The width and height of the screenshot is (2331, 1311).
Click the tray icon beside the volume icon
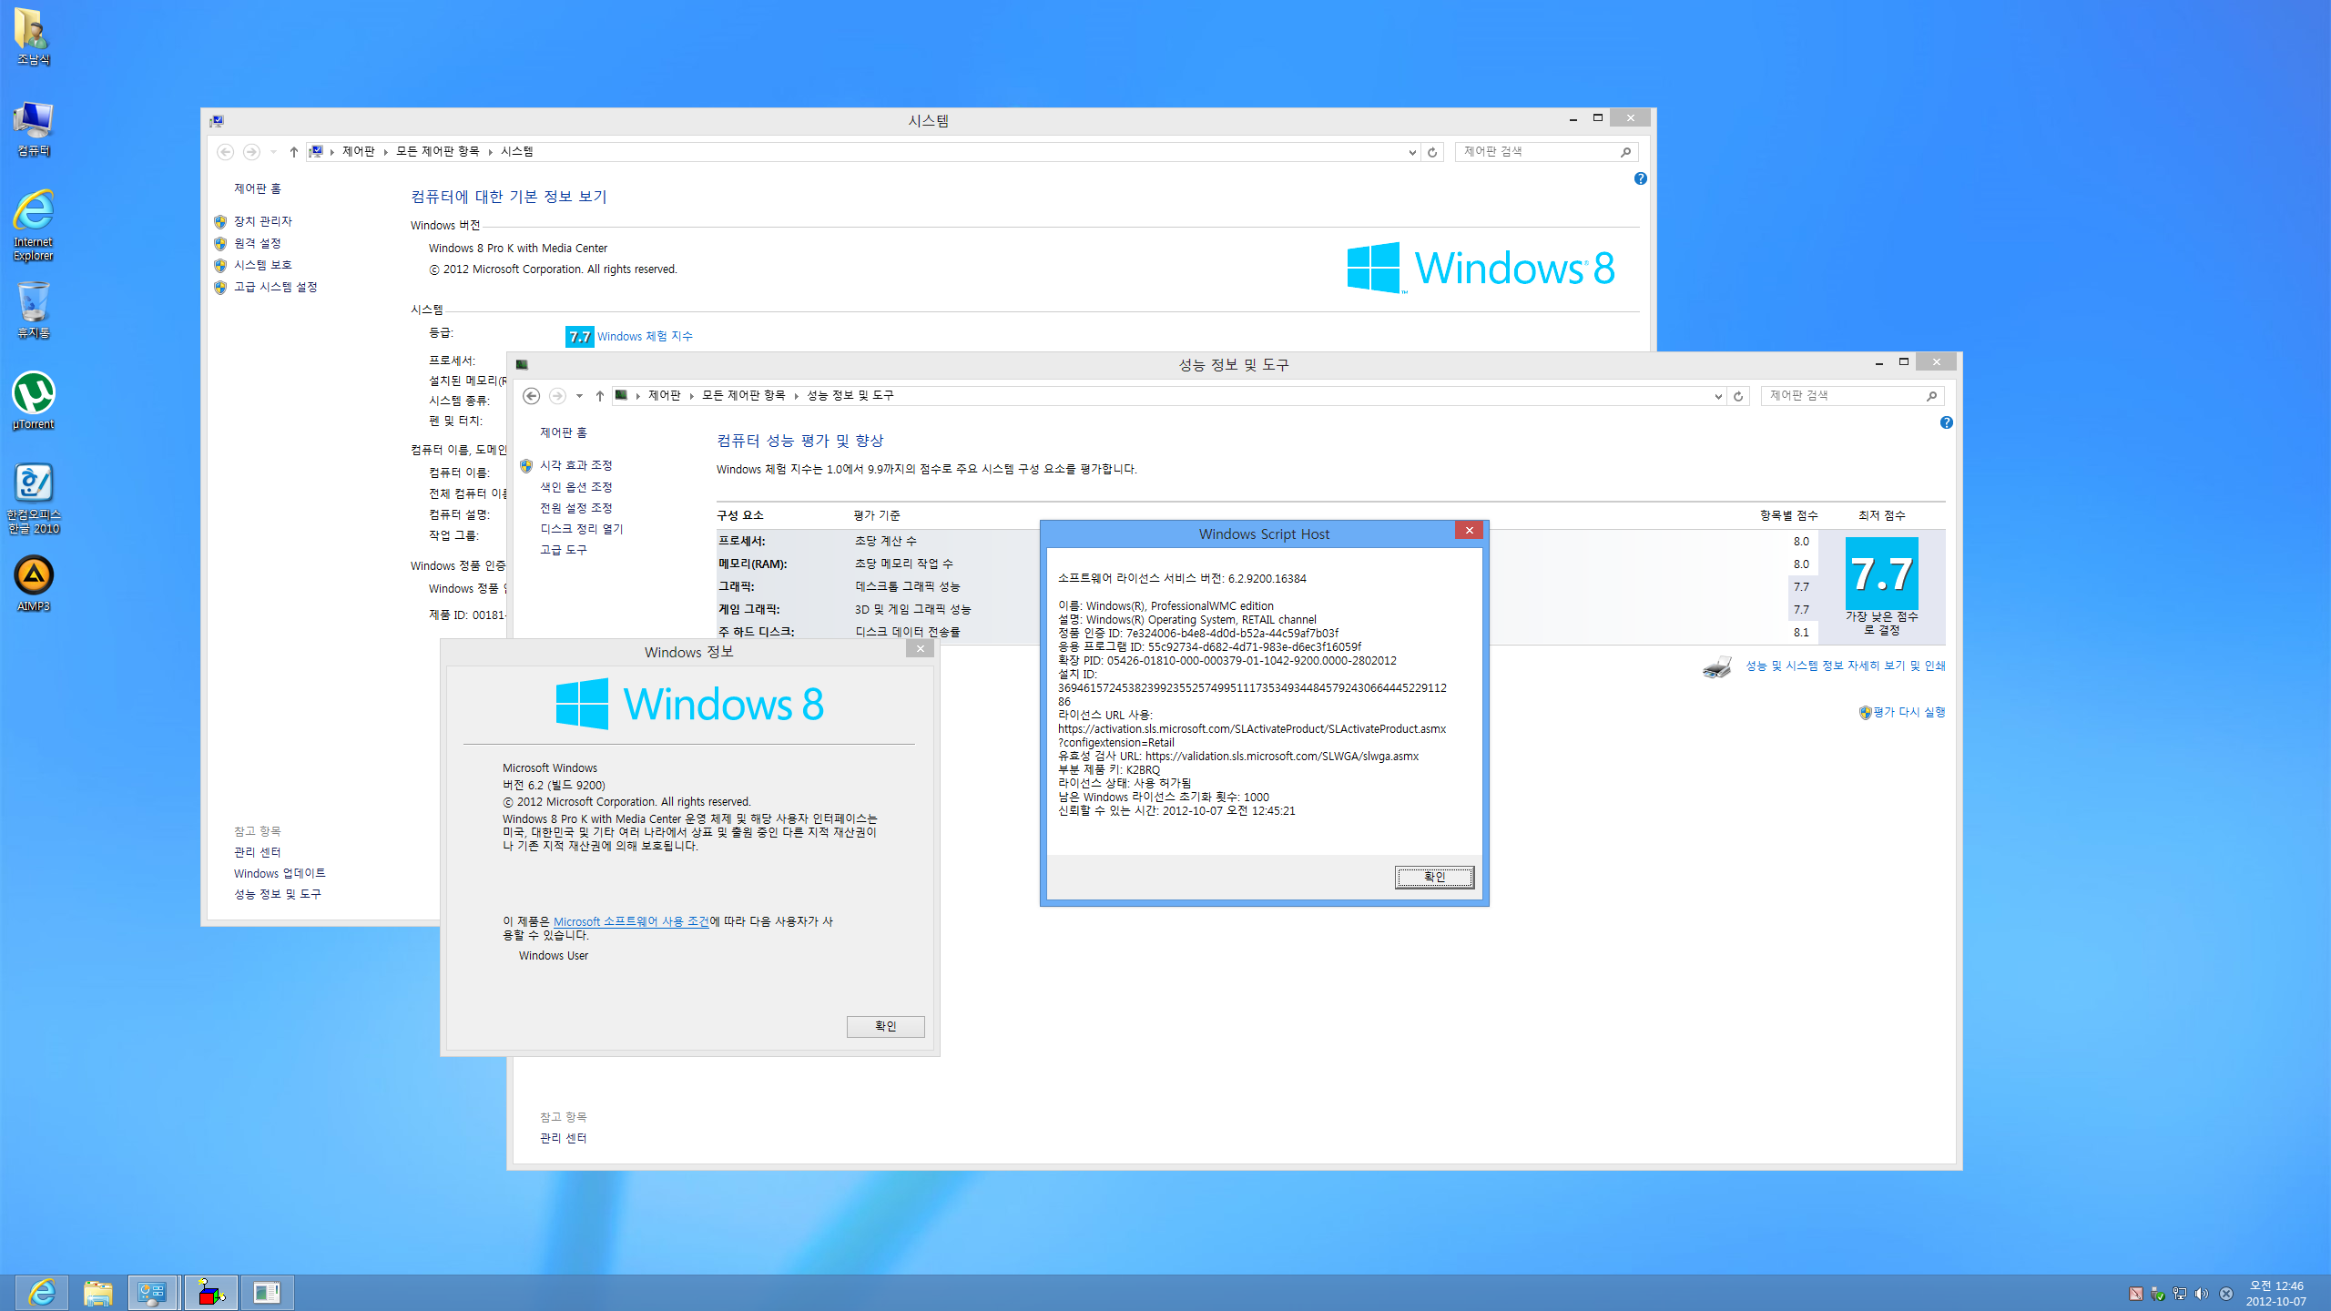pos(2225,1294)
